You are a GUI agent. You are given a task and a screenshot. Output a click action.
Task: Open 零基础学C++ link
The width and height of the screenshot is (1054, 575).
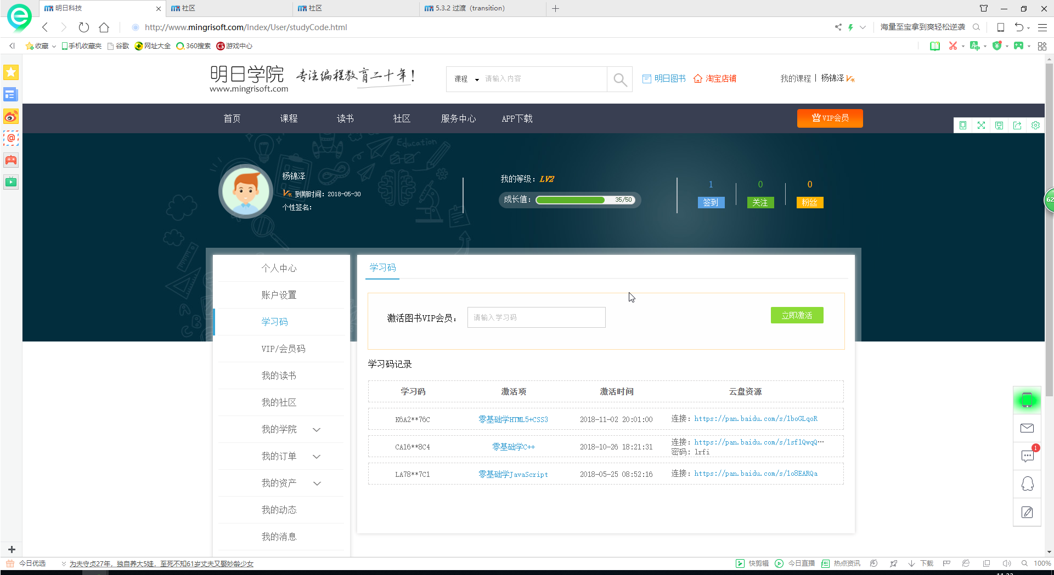(x=513, y=447)
